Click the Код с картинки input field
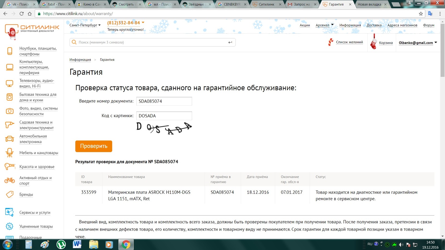Screen dimensions: 445x250 point(164,116)
